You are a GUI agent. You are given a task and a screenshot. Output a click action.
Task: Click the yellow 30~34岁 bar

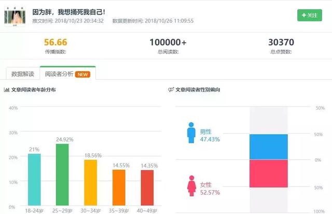(x=90, y=182)
